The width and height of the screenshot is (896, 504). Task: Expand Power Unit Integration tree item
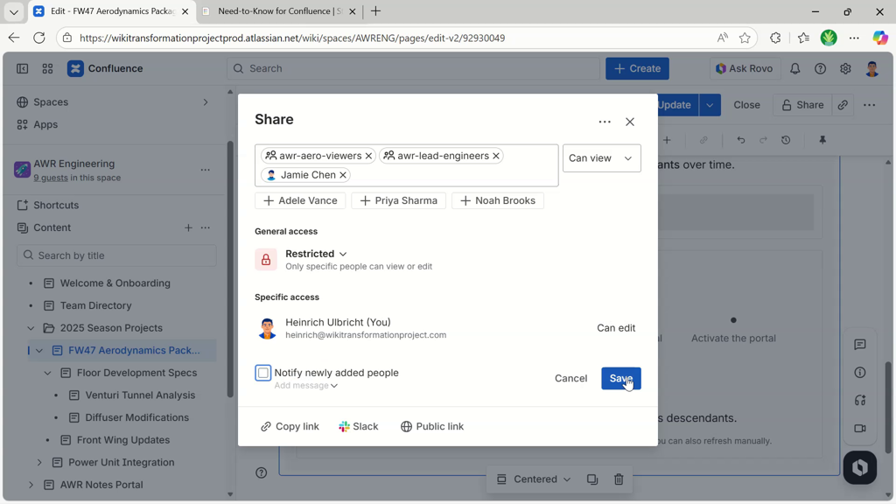39,462
